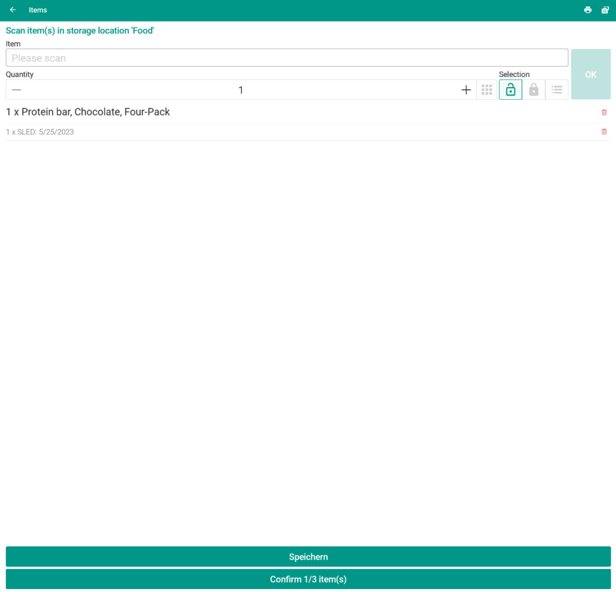Open the numeric keypad grid icon
The height and width of the screenshot is (592, 616).
pyautogui.click(x=487, y=90)
